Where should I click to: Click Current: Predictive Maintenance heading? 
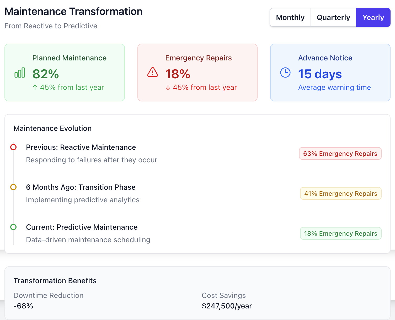[82, 227]
